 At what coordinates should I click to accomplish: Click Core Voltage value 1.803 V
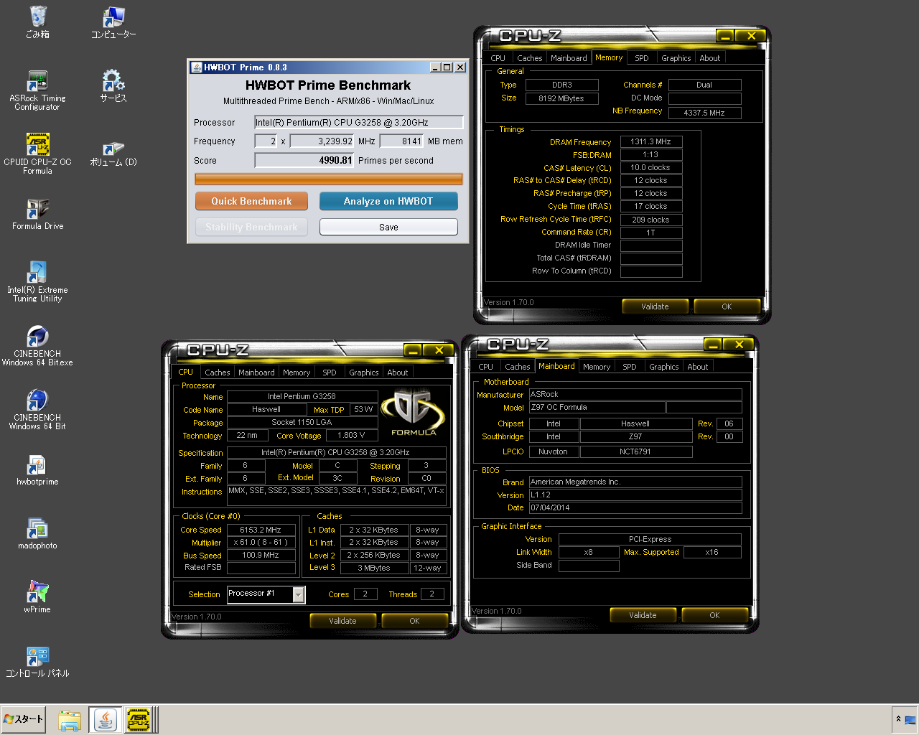pyautogui.click(x=352, y=436)
